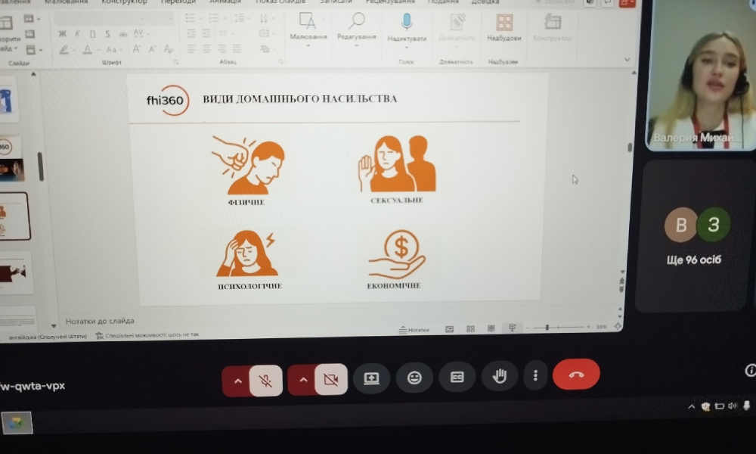Open Довідка ribbon tab
This screenshot has width=756, height=454.
[485, 2]
